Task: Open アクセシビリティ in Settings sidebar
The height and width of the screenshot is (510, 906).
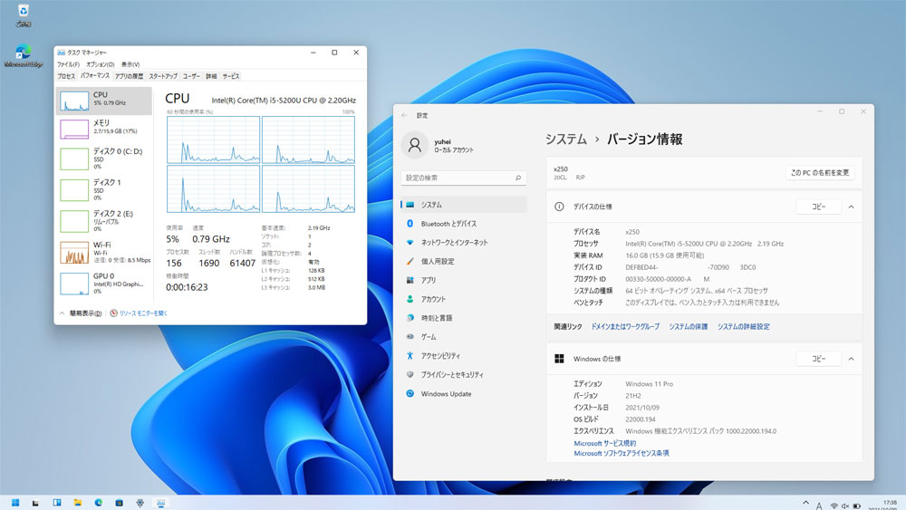Action: [x=463, y=356]
